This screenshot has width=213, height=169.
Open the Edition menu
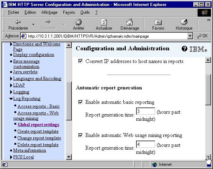click(x=30, y=12)
